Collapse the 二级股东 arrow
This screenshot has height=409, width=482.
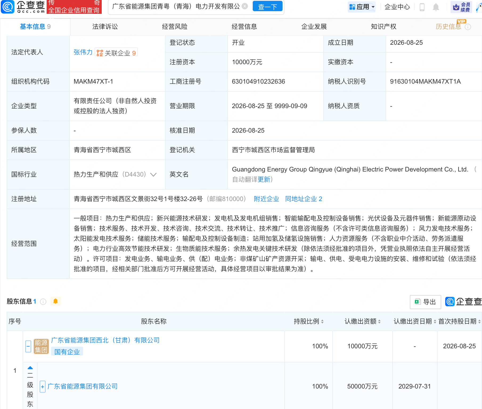pyautogui.click(x=30, y=368)
